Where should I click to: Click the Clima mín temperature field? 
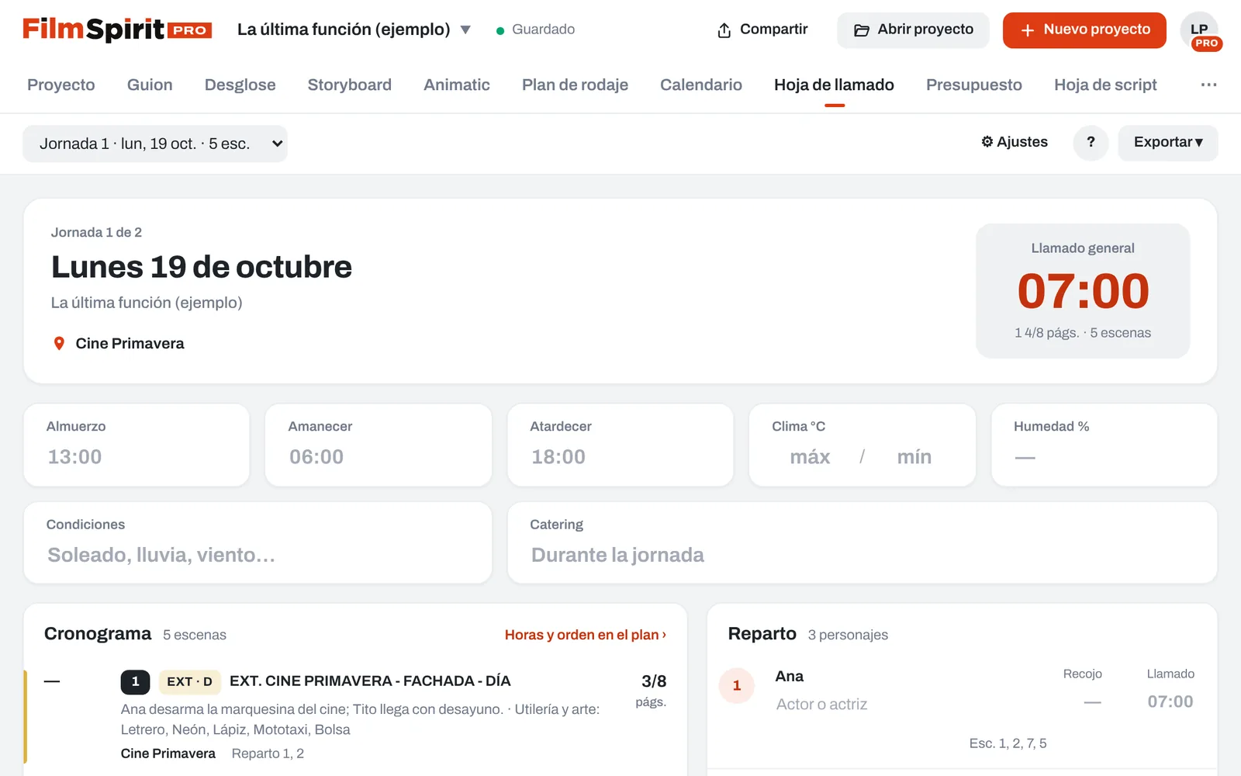[914, 457]
